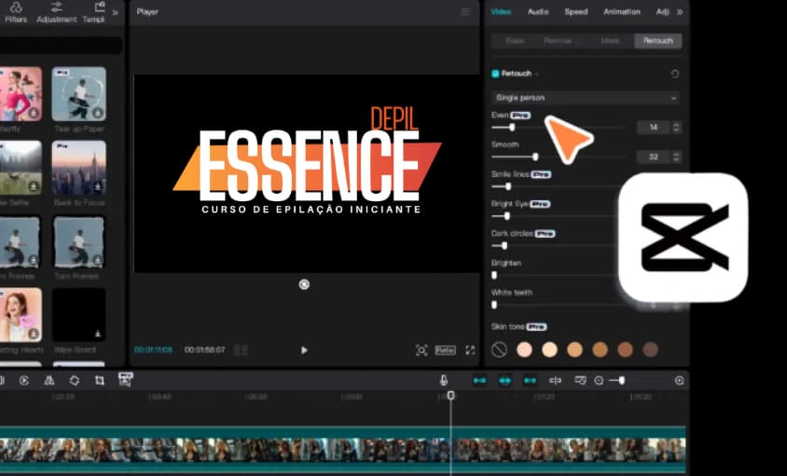This screenshot has width=787, height=476.
Task: Choose the lightest skin tone swatch
Action: coord(524,349)
